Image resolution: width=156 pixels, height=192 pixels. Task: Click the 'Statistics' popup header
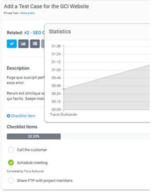[x=60, y=32]
